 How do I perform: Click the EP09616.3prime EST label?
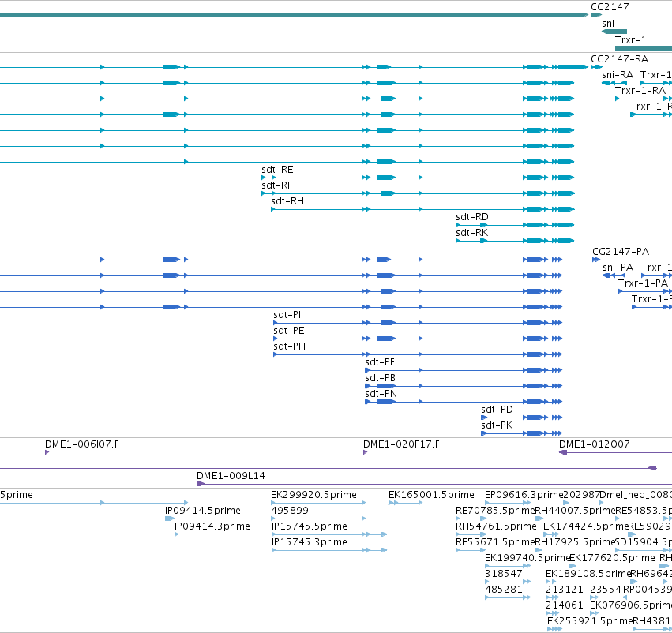(x=524, y=495)
